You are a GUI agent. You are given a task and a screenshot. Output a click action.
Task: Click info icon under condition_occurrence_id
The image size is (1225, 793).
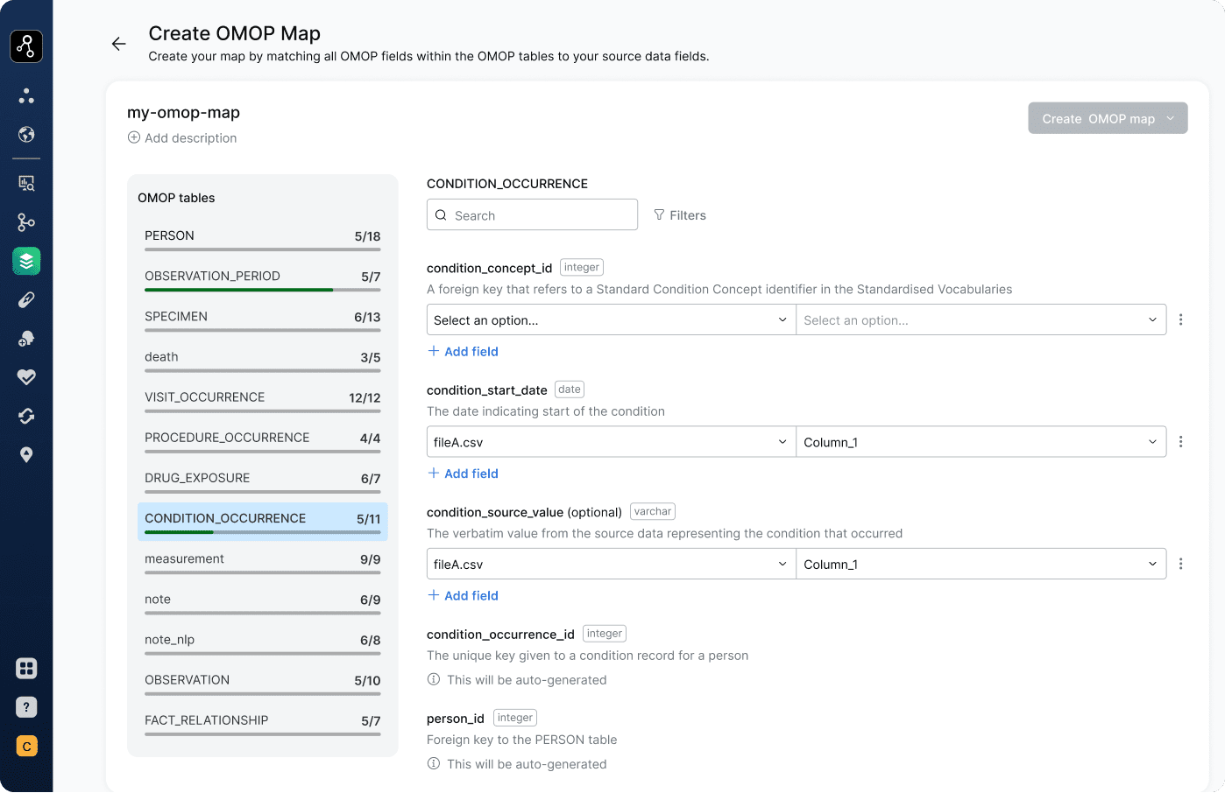pyautogui.click(x=434, y=679)
